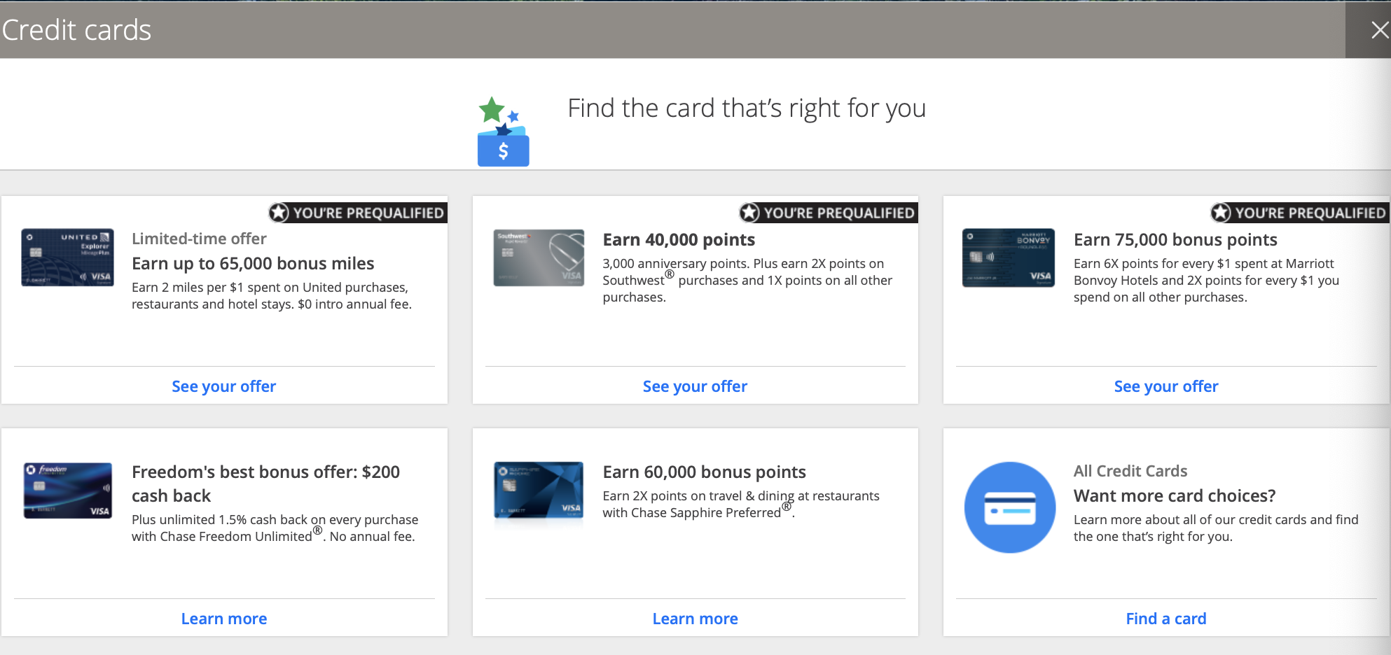Open the United Explorer card image
This screenshot has height=655, width=1391.
click(x=67, y=258)
